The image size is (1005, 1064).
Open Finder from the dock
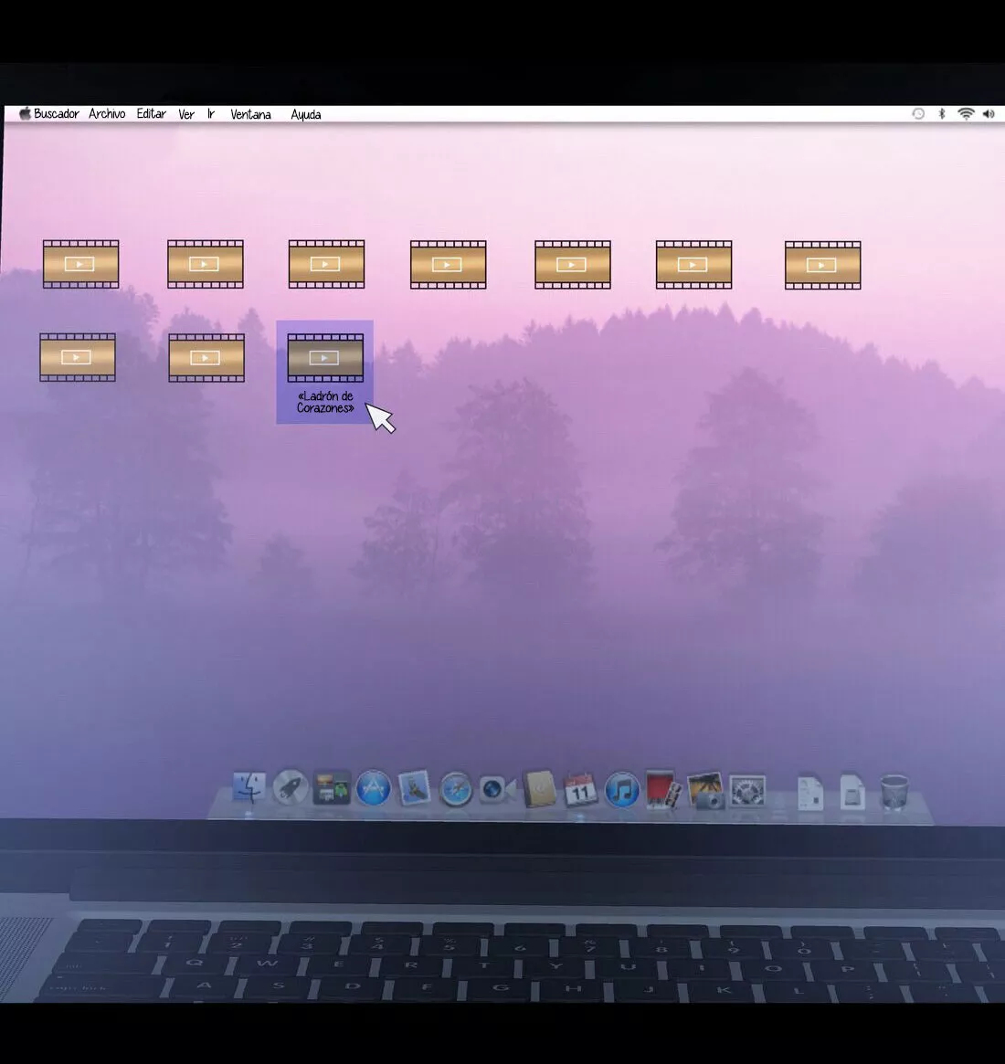(249, 787)
